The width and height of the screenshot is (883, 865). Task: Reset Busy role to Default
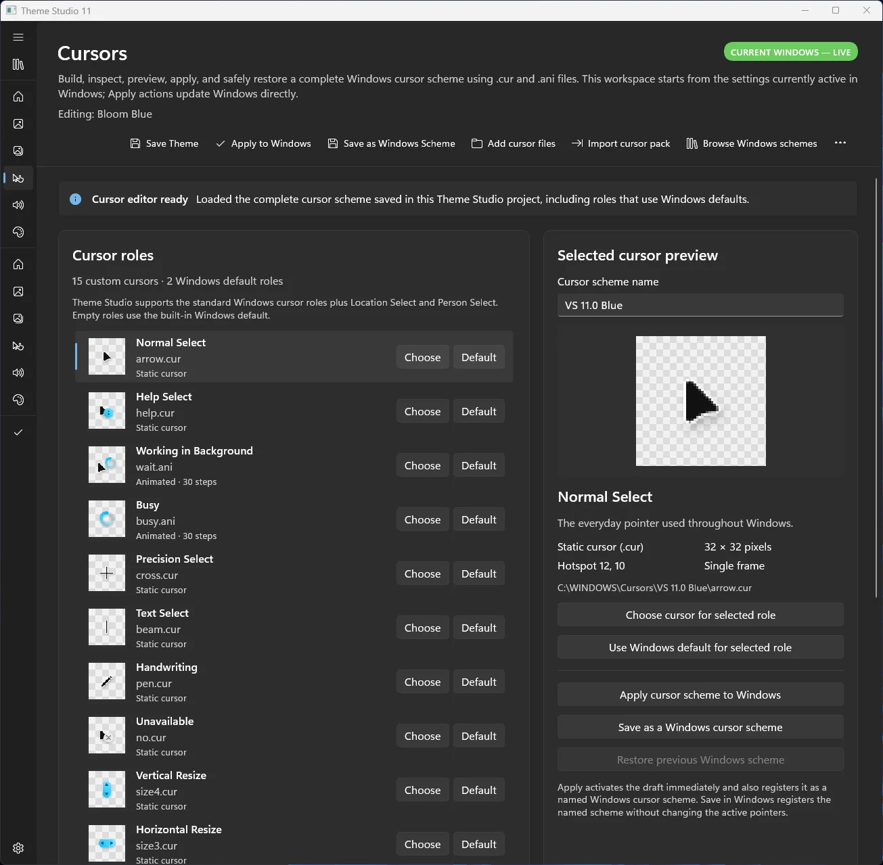478,519
